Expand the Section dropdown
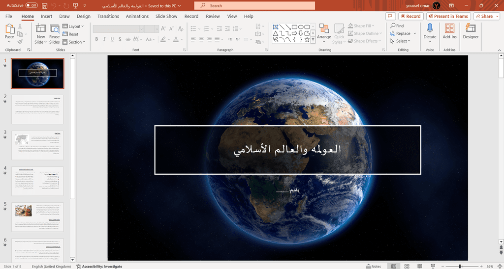Image resolution: width=504 pixels, height=269 pixels. 74,42
